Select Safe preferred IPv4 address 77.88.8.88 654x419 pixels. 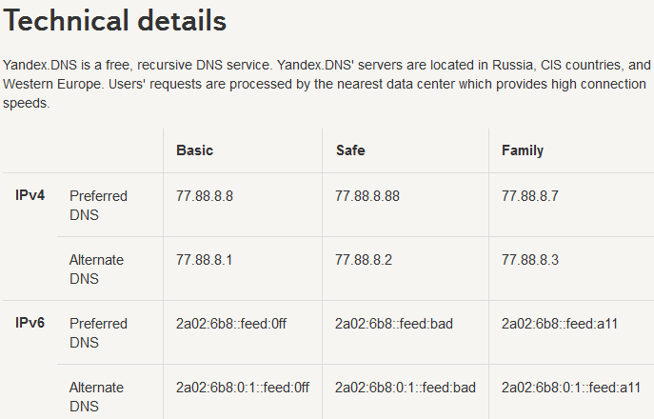(x=367, y=196)
